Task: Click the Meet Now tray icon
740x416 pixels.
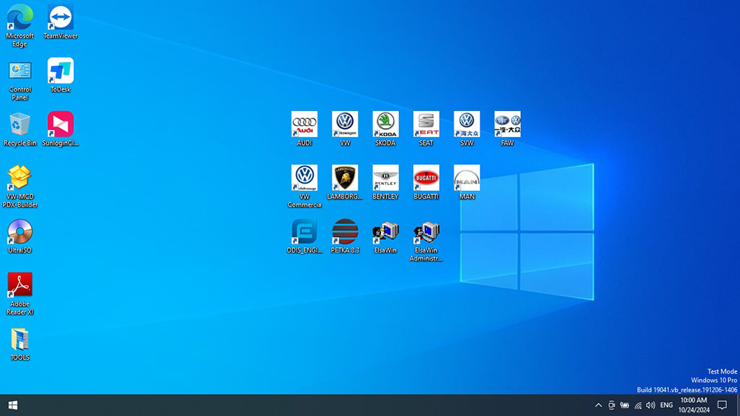Action: [x=612, y=405]
